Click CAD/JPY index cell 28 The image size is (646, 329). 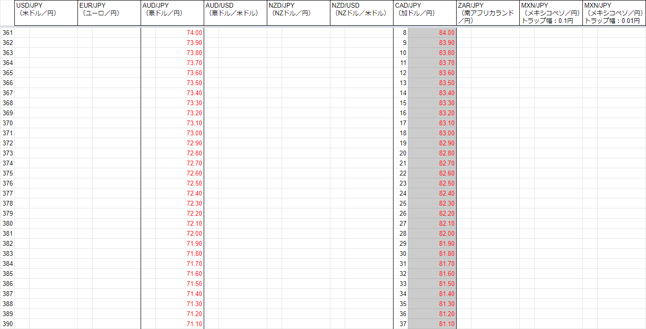pos(401,233)
